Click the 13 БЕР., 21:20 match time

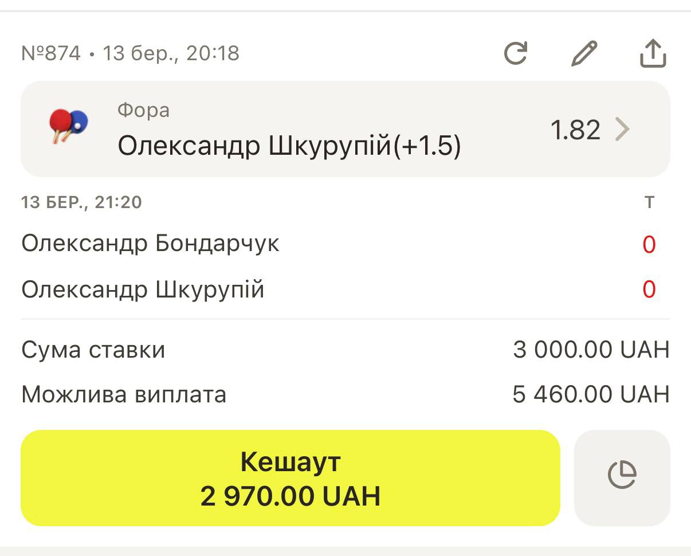pos(81,202)
